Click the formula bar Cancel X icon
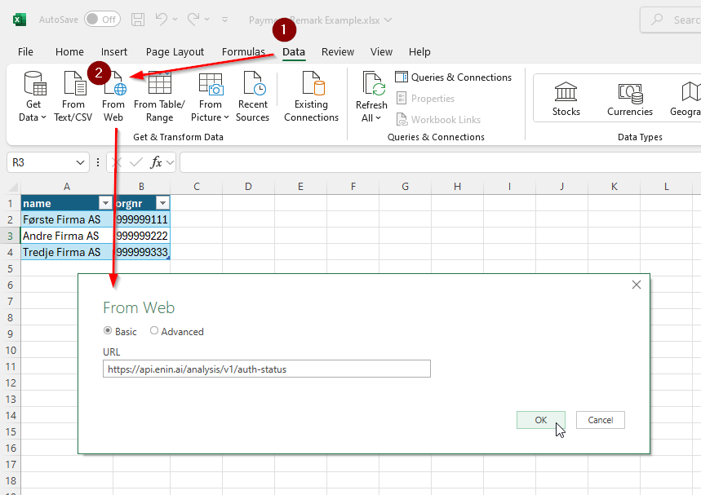The width and height of the screenshot is (701, 495). pos(117,162)
